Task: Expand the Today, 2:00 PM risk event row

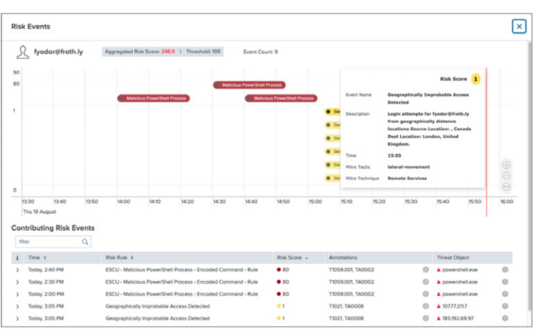Action: (17, 295)
